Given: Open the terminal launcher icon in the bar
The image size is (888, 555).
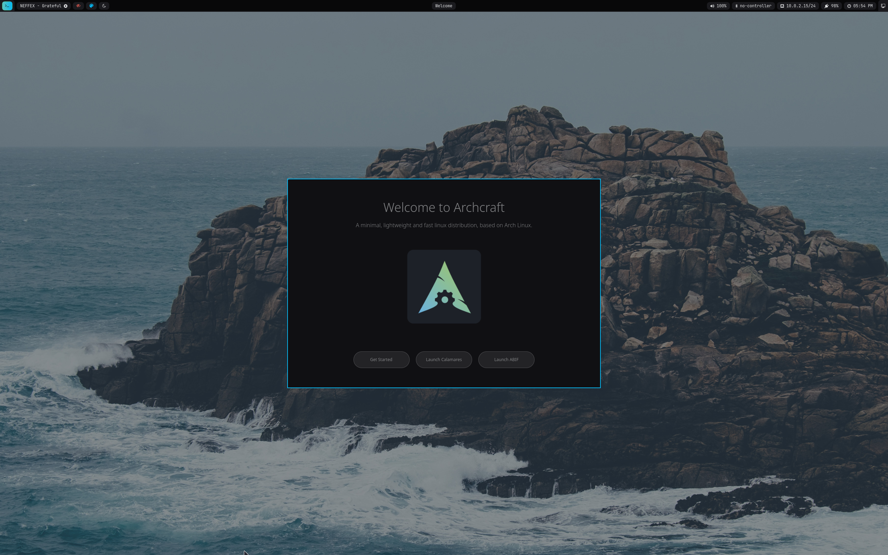Looking at the screenshot, I should click(x=7, y=6).
